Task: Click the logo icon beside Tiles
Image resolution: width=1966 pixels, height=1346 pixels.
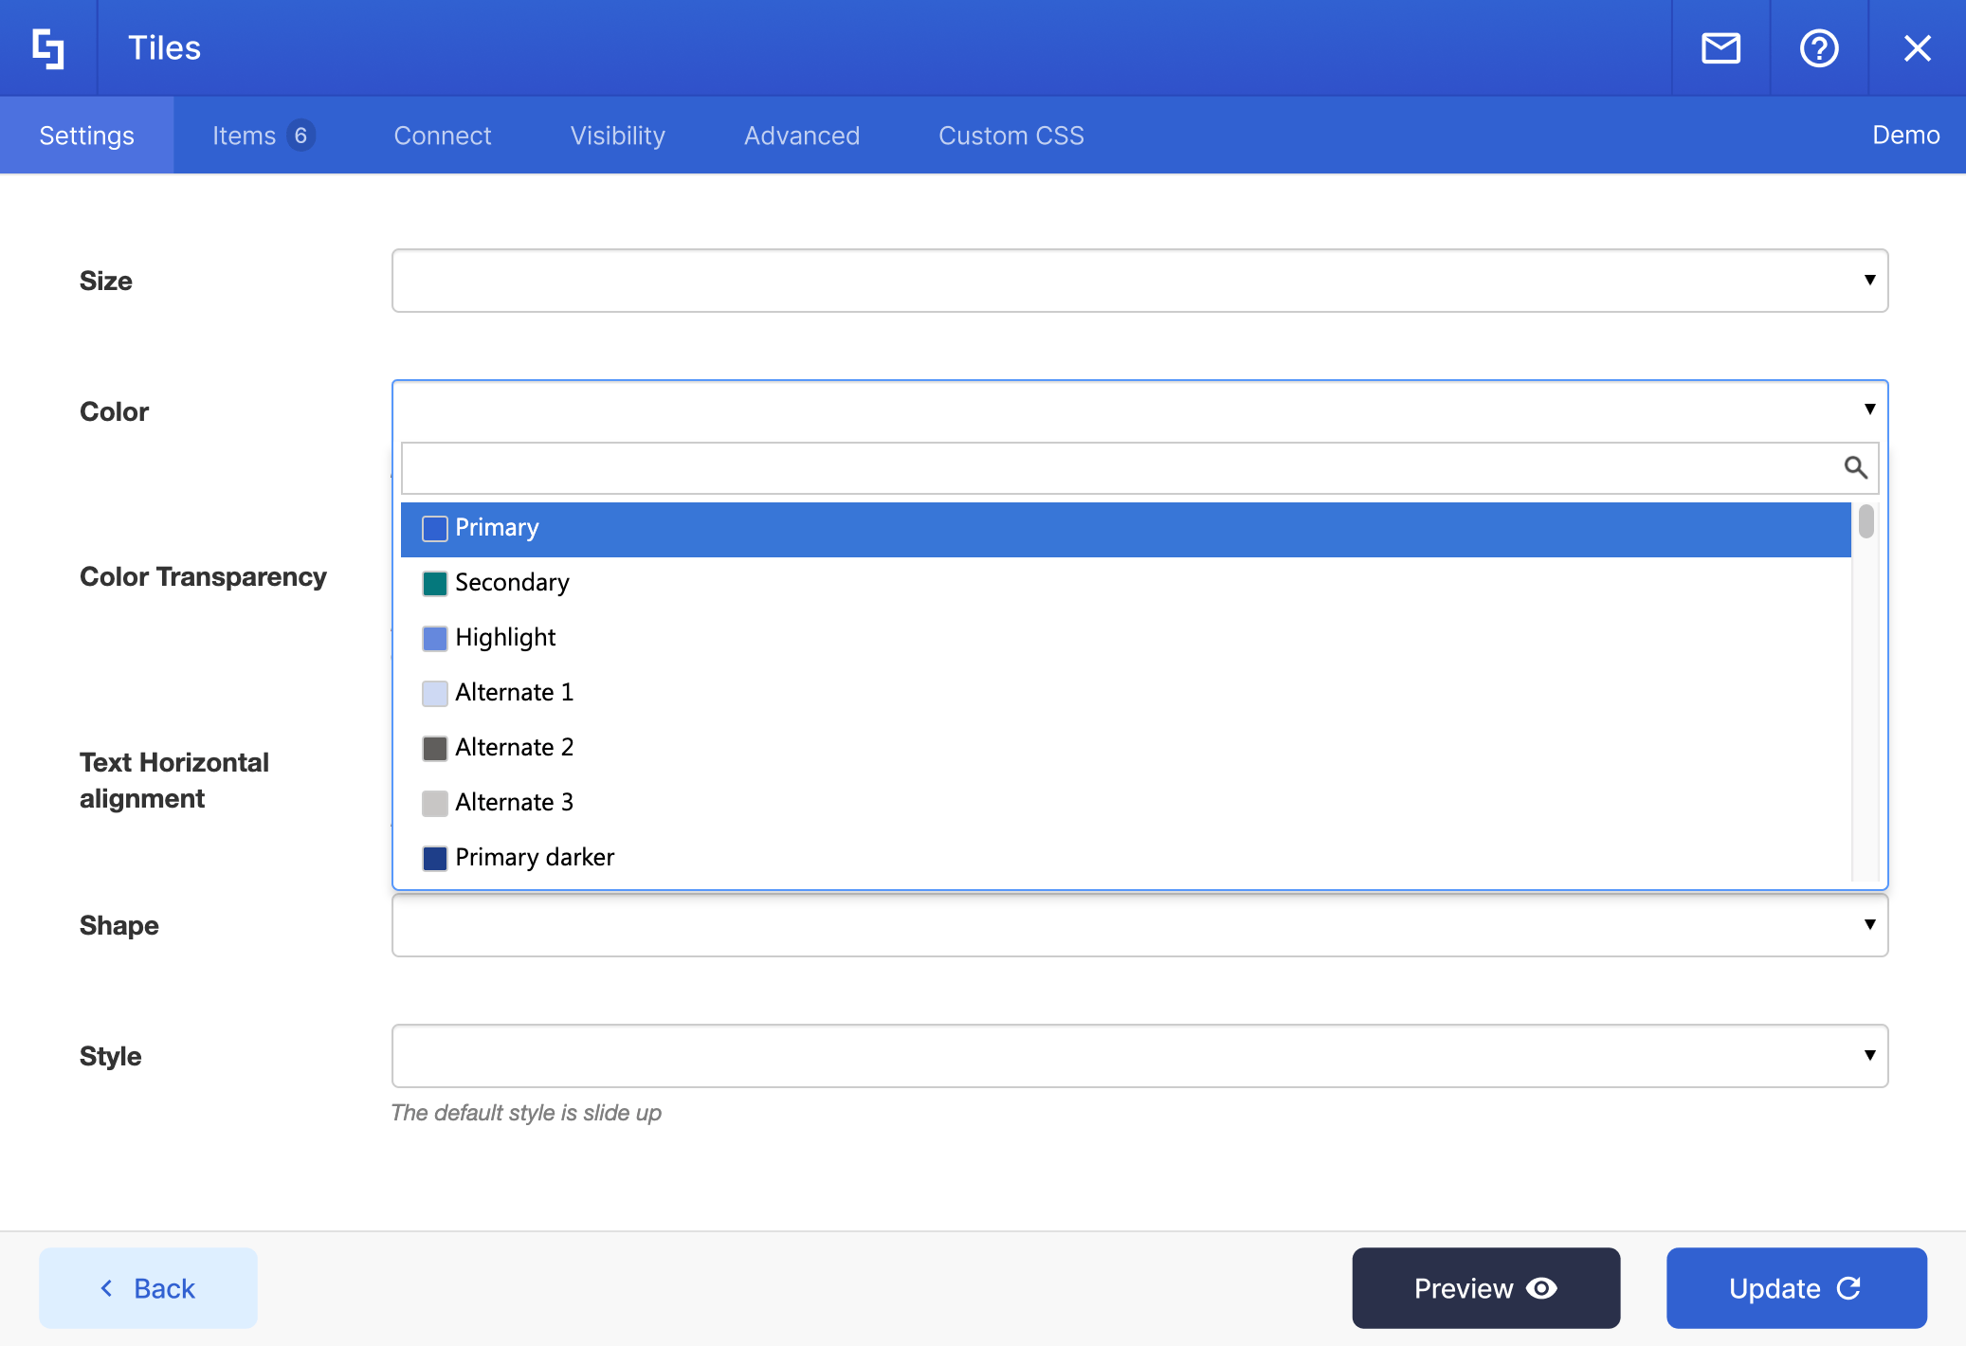Action: (x=47, y=48)
